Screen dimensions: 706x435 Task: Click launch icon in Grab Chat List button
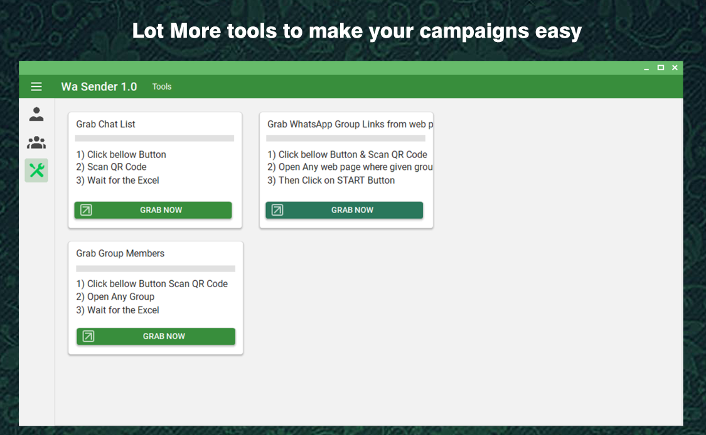(86, 210)
